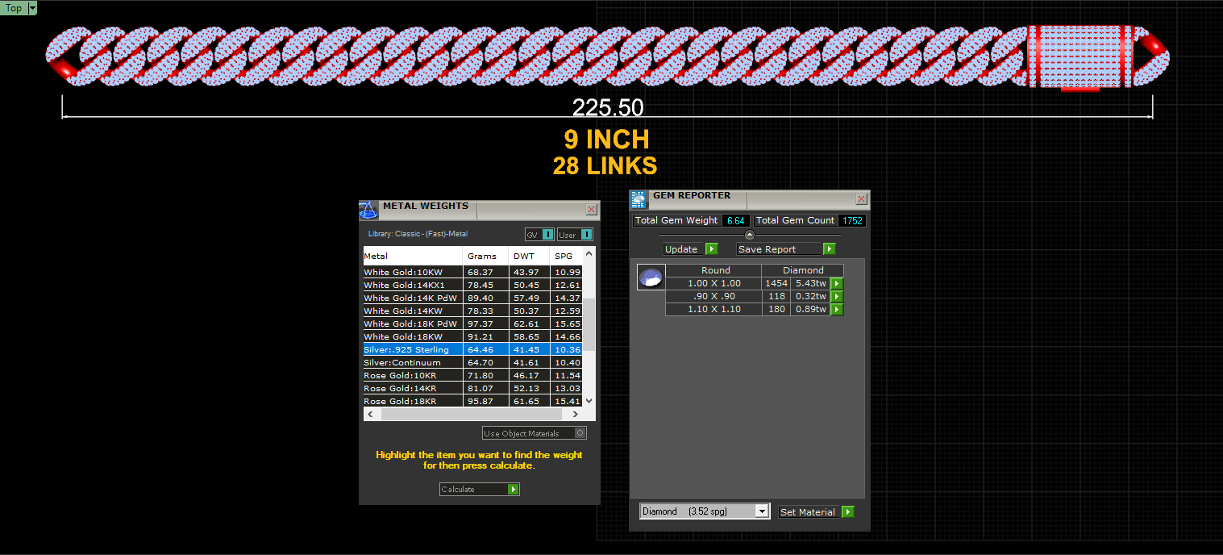Toggle the GV library switch

(x=547, y=235)
